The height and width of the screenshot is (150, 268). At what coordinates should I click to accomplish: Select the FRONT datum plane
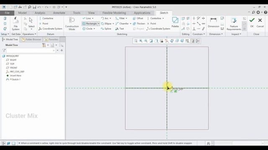12,67
